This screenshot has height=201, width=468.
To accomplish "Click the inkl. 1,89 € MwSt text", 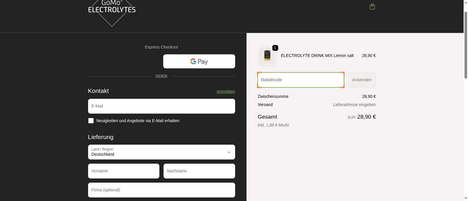I will (273, 125).
